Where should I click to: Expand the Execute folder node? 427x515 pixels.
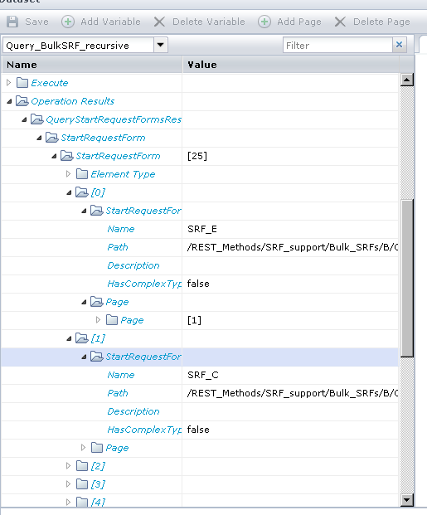9,83
